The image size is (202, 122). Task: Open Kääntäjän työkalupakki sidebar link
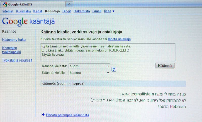tap(11, 50)
